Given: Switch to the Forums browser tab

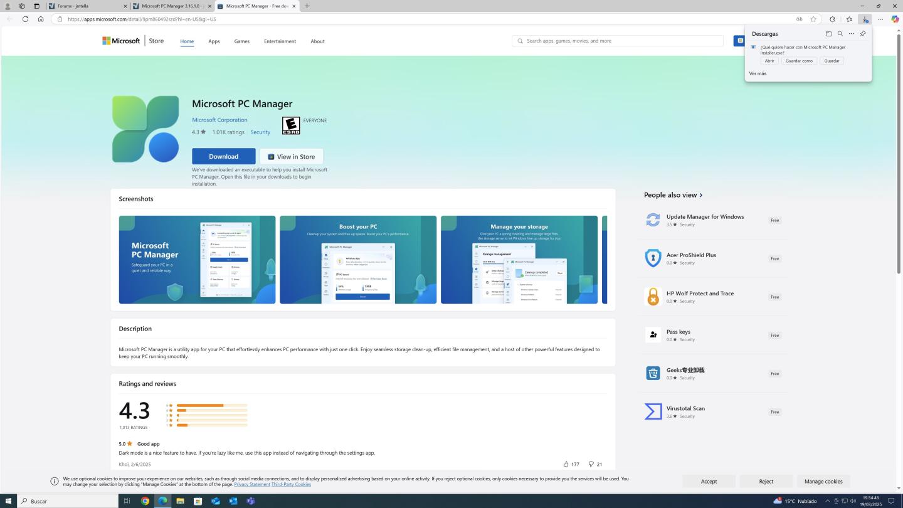Looking at the screenshot, I should click(x=88, y=6).
